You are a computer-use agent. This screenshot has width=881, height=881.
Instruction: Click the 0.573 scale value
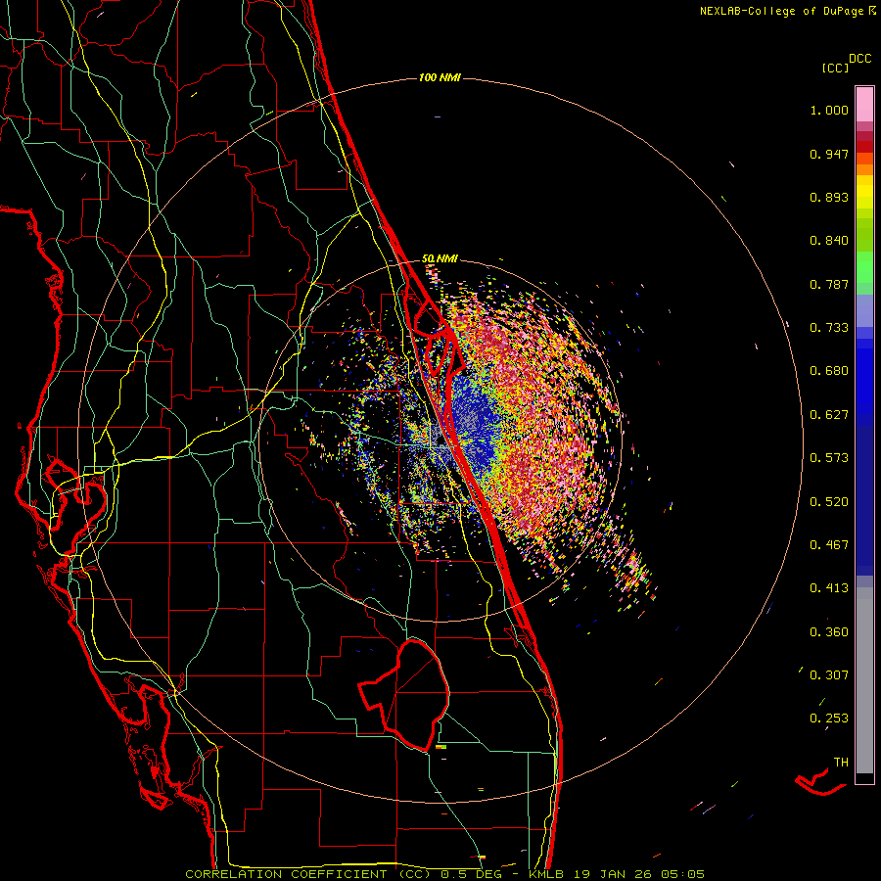click(x=829, y=458)
